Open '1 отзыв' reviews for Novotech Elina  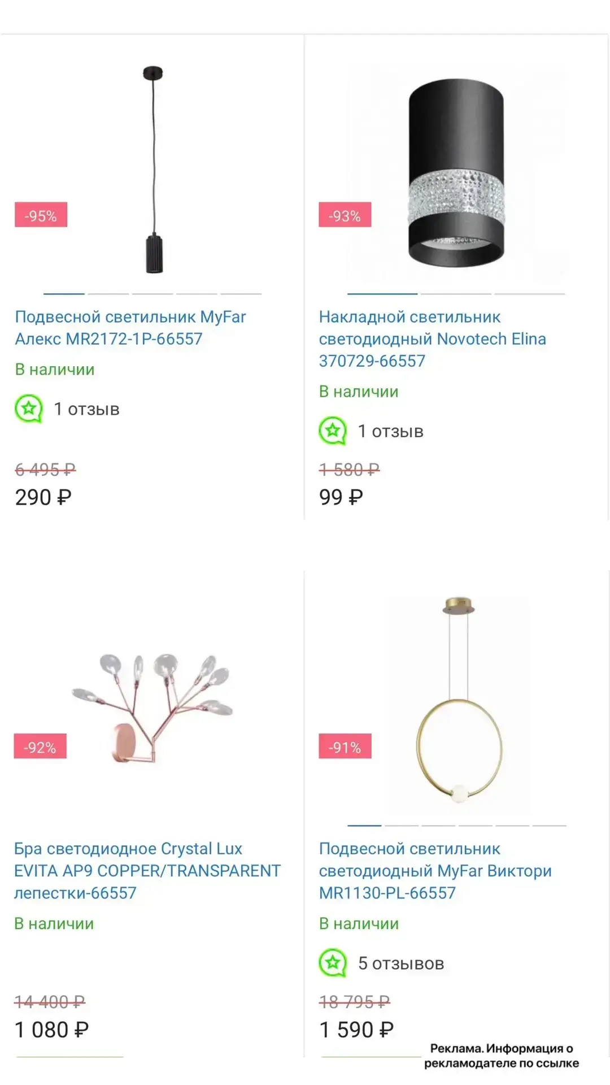(391, 431)
